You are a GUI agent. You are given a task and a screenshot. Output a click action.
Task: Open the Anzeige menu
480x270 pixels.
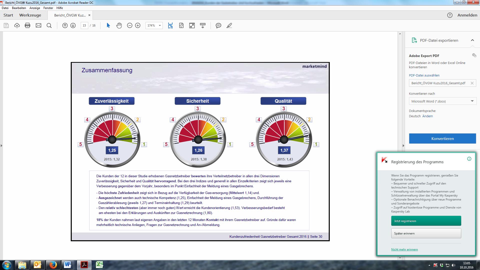click(x=34, y=8)
